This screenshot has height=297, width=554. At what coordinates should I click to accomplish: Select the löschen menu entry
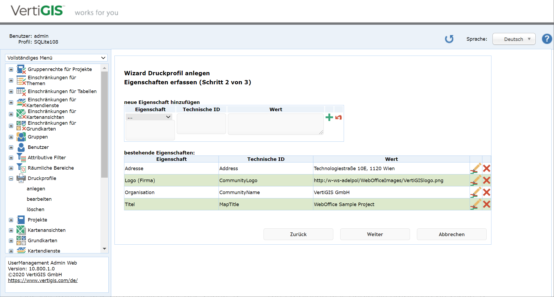point(35,209)
